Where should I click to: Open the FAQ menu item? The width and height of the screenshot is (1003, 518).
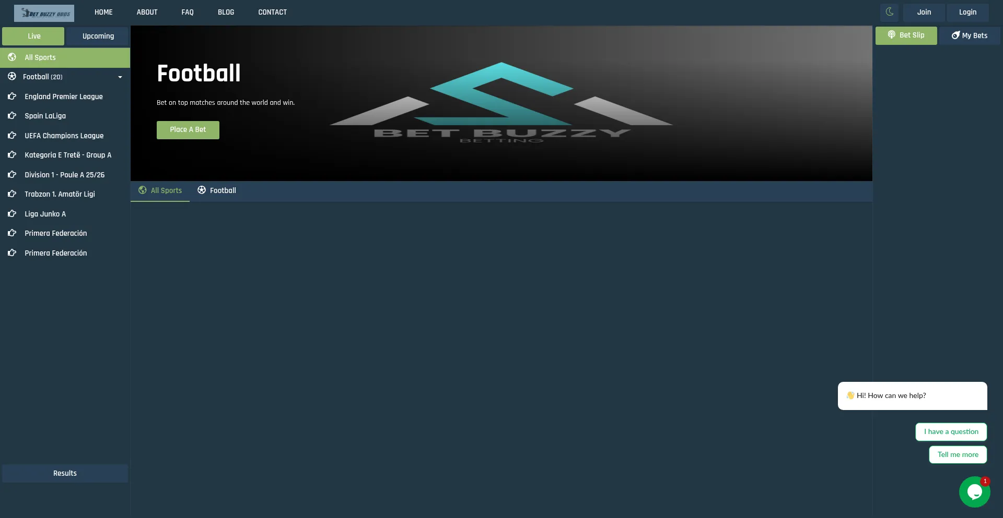point(188,12)
